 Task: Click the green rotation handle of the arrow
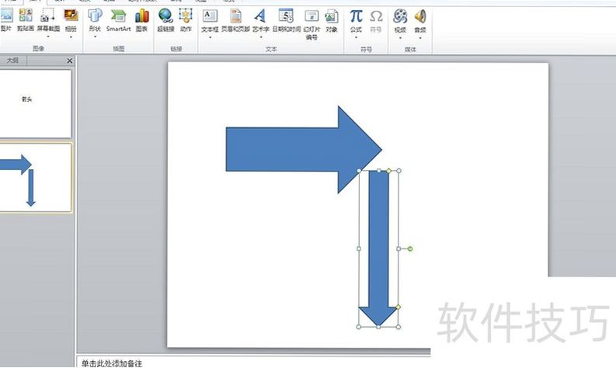(410, 248)
